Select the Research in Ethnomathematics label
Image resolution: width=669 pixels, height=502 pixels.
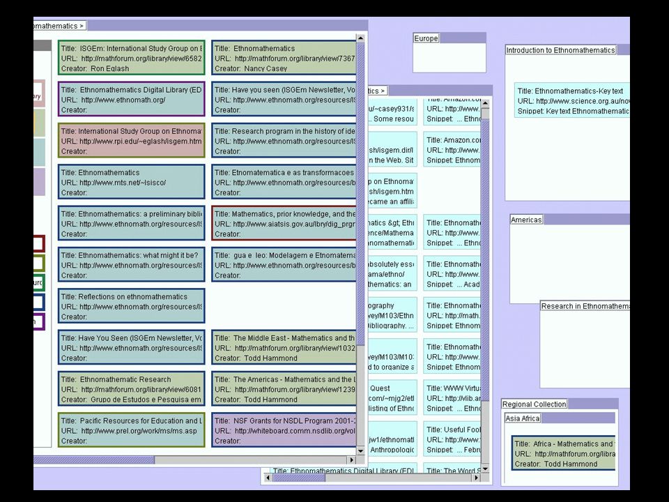(x=585, y=306)
